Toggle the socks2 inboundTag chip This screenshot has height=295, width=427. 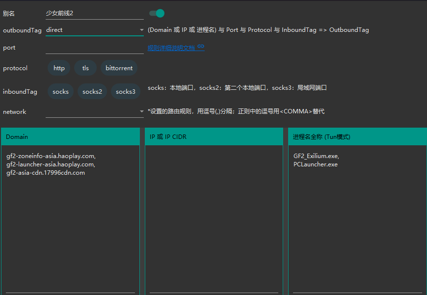pyautogui.click(x=92, y=91)
